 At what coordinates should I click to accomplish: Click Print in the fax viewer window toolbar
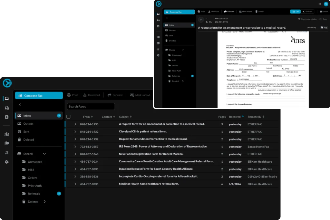pos(201,12)
